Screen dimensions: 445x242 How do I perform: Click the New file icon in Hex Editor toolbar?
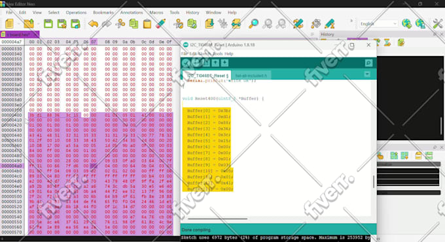click(x=9, y=23)
